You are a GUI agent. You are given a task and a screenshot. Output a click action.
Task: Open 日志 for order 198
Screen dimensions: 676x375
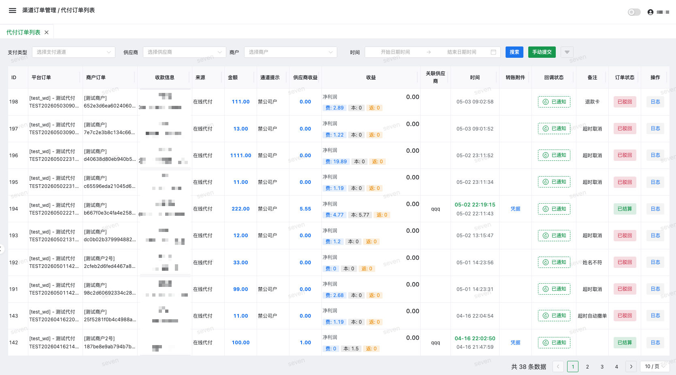pos(655,102)
